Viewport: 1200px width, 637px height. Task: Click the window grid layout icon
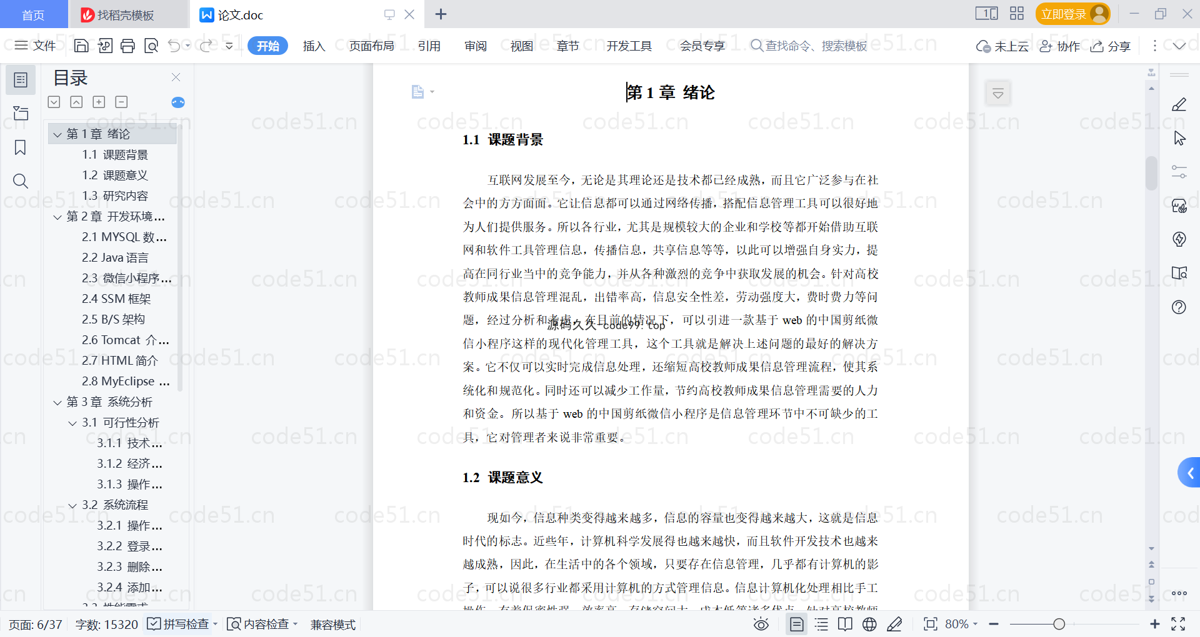click(1017, 14)
